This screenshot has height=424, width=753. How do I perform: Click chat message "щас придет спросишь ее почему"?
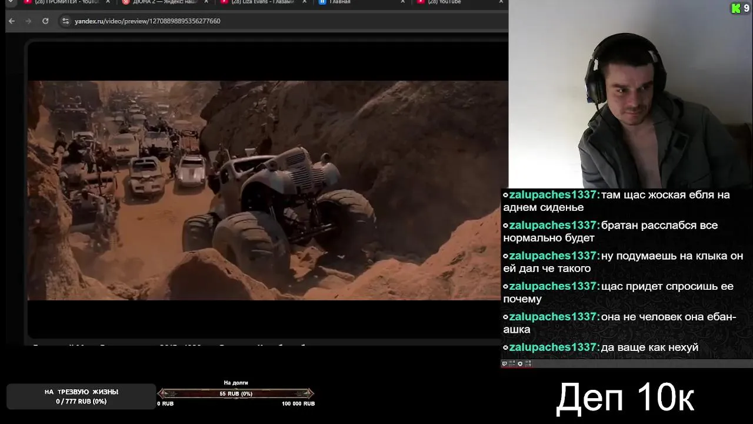pos(618,293)
